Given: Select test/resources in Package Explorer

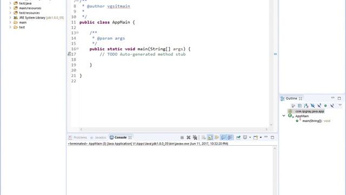Looking at the screenshot, I should (29, 13).
